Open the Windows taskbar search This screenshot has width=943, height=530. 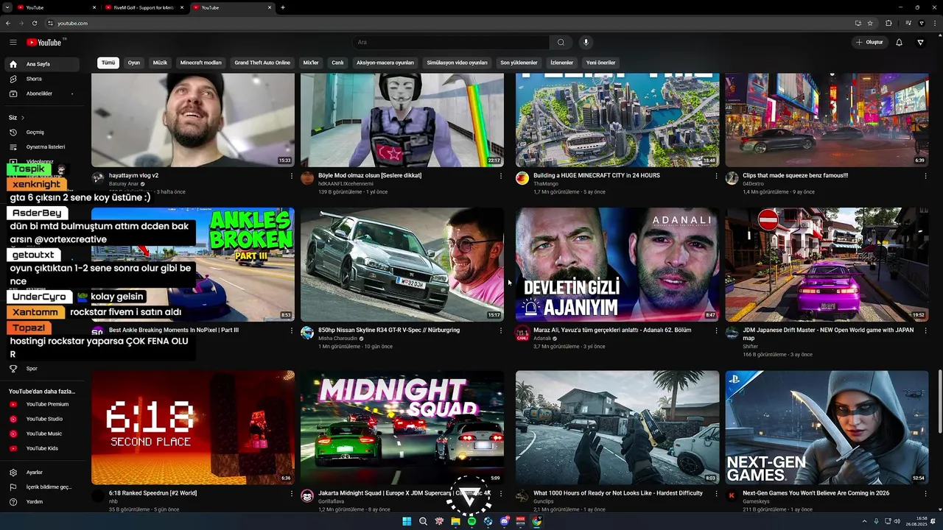click(x=423, y=521)
